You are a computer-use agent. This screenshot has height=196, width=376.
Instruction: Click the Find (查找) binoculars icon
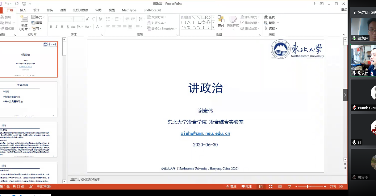tap(266, 17)
